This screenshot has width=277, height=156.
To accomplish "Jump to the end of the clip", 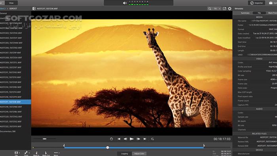I will (145, 139).
